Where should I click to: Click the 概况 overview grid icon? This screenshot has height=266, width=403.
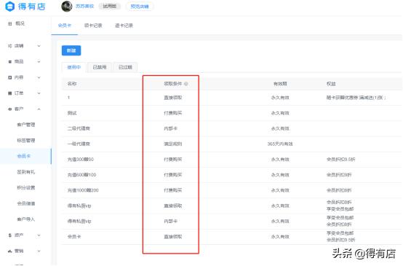coord(10,24)
